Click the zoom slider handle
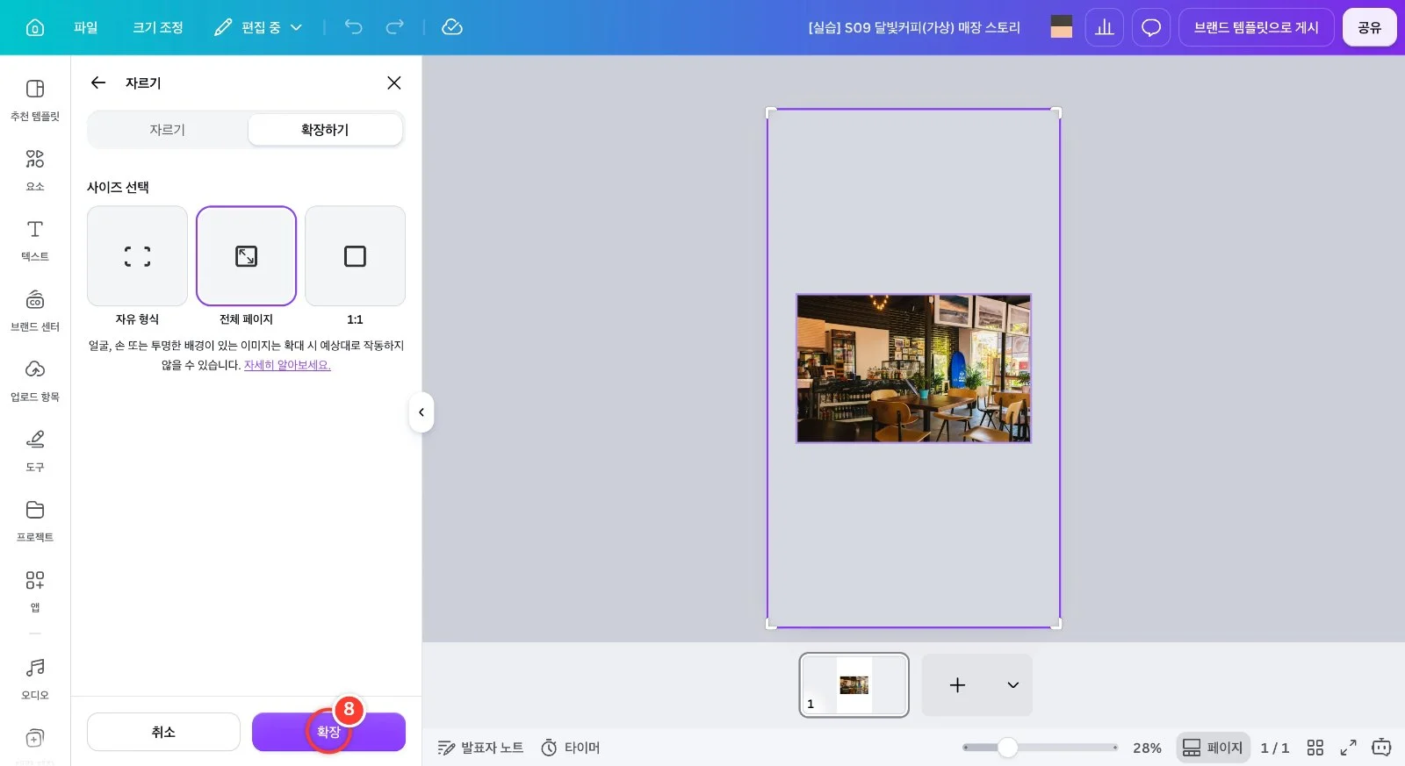This screenshot has height=766, width=1405. pyautogui.click(x=1007, y=748)
